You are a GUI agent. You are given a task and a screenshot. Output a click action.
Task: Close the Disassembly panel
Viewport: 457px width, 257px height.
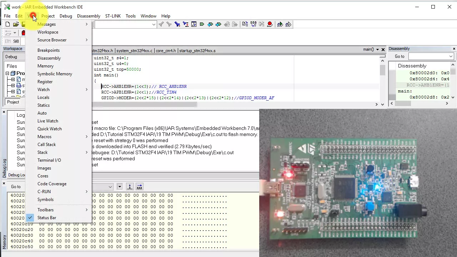pos(454,49)
